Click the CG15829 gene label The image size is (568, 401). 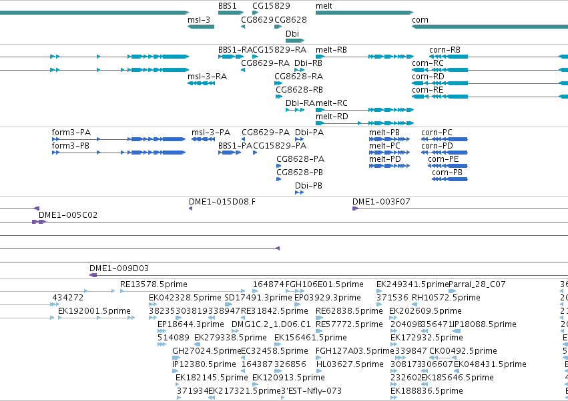coord(271,6)
